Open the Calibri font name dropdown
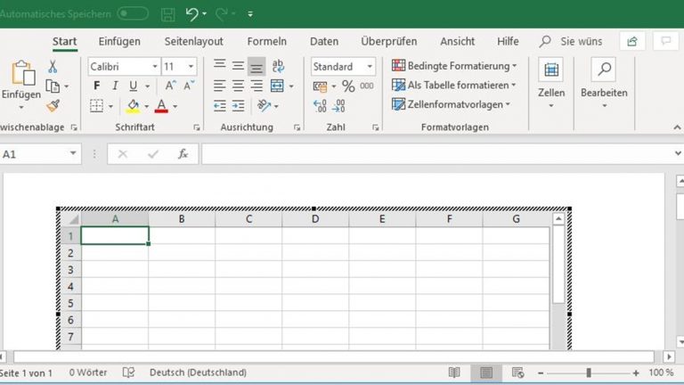684x385 pixels. point(155,67)
